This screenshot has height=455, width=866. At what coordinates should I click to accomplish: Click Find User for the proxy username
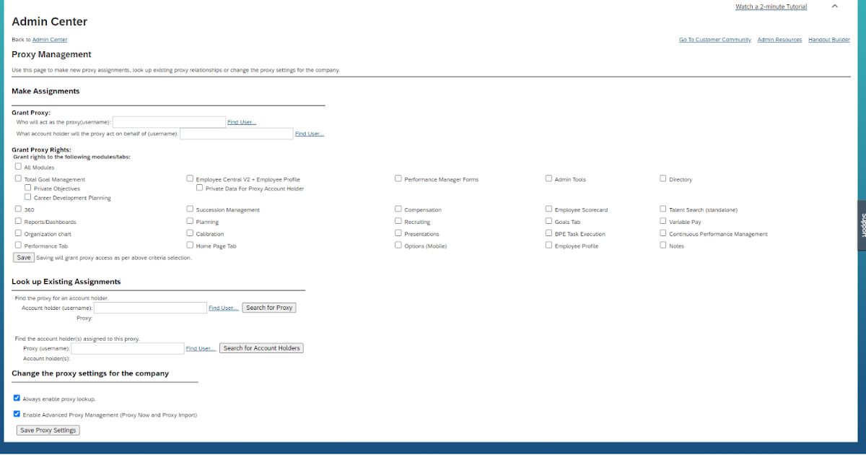(241, 121)
